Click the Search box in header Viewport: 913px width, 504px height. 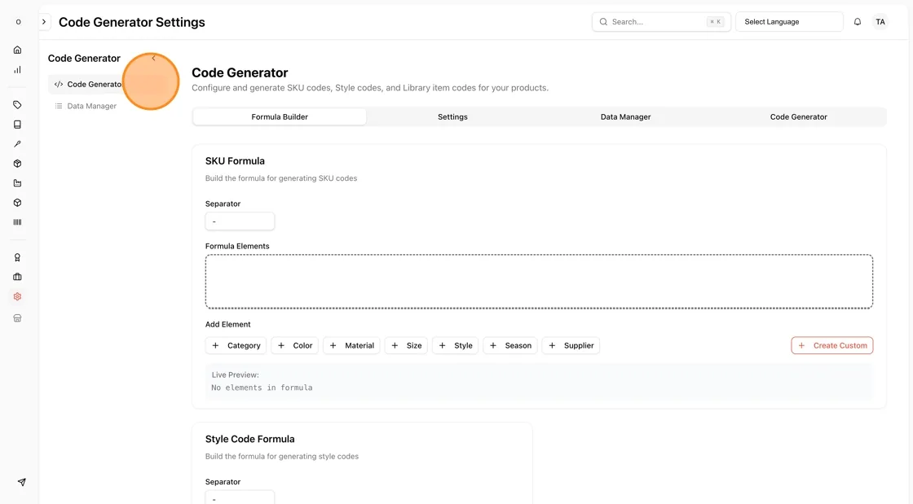(x=661, y=22)
